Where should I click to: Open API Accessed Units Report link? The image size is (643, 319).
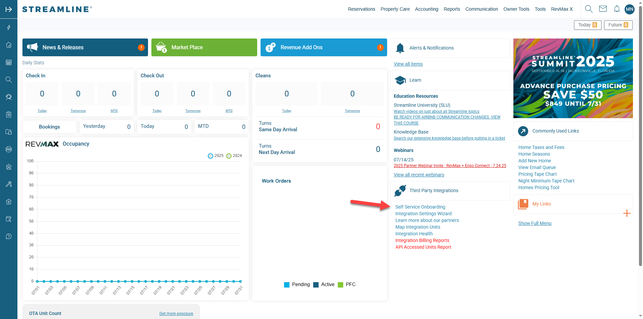click(x=423, y=247)
